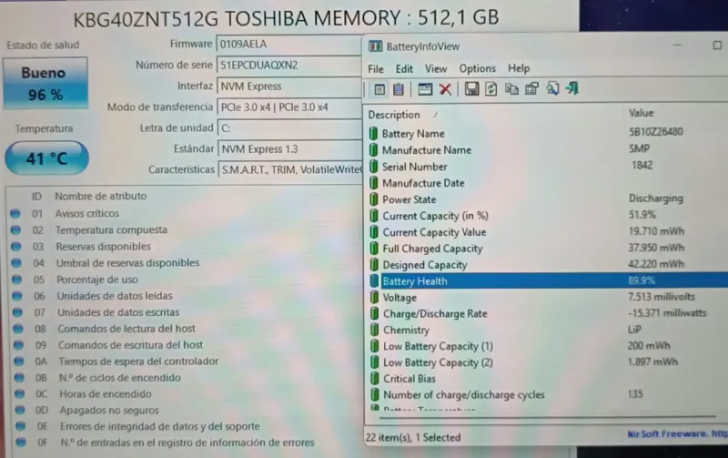This screenshot has height=458, width=728.
Task: Select the Number of charge/discharge cycles row
Action: (x=547, y=395)
